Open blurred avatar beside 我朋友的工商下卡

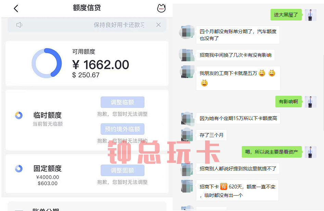[187, 71]
